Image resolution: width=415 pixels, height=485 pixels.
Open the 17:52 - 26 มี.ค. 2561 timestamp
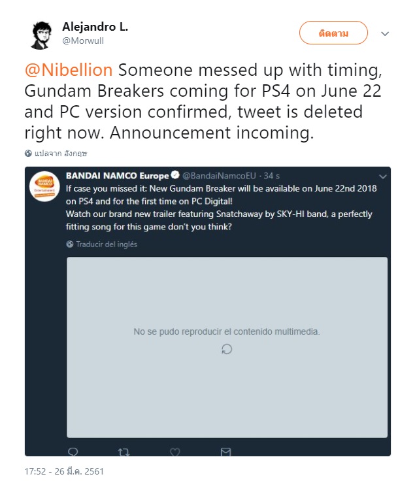[x=64, y=471]
